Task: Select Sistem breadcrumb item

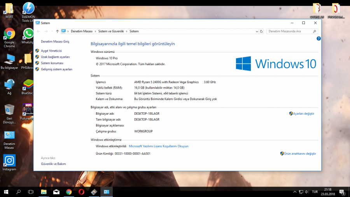Action: coord(134,31)
